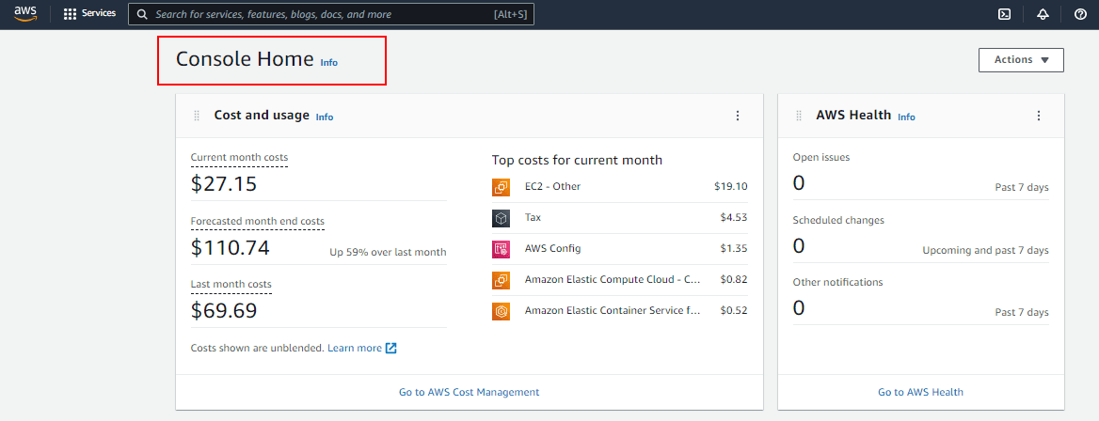Click the $0.52 cost amount
This screenshot has height=421, width=1099.
[734, 310]
